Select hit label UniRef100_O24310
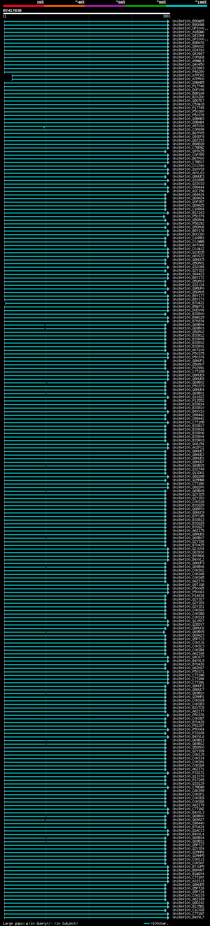Viewport: 210px width, 926px height. pos(188,50)
